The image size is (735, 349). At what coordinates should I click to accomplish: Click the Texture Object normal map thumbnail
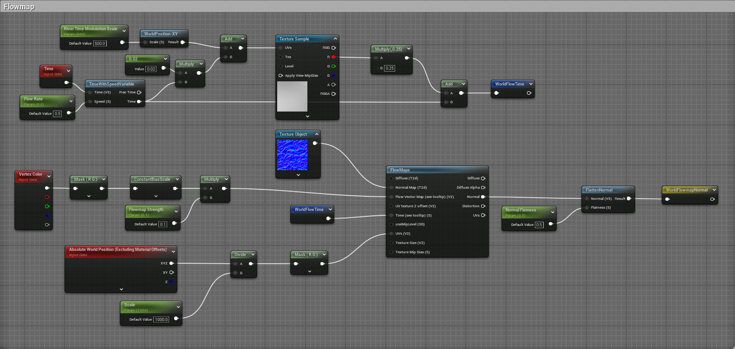coord(292,155)
